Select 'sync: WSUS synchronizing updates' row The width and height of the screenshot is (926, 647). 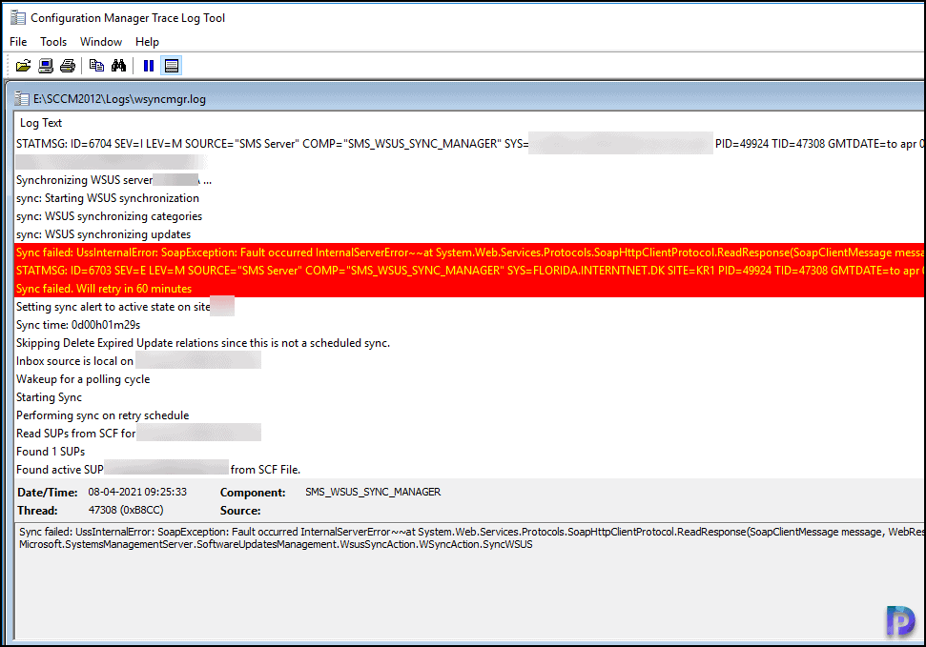(x=470, y=234)
